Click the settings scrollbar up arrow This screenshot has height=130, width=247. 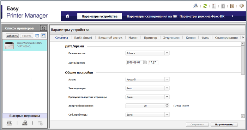point(243,44)
